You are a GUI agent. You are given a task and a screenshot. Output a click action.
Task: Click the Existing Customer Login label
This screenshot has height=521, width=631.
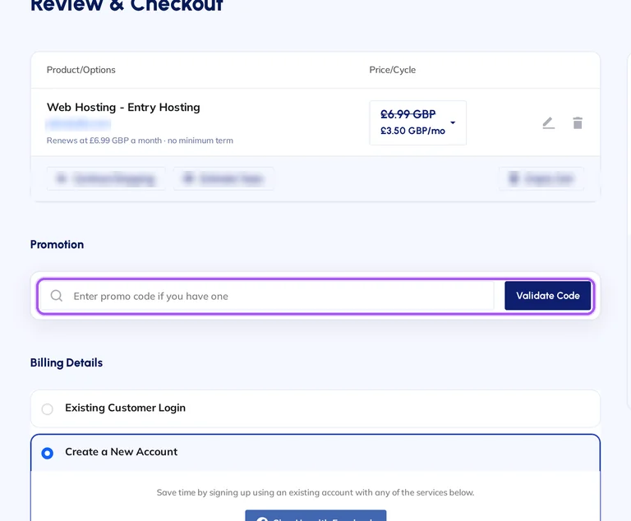tap(125, 408)
